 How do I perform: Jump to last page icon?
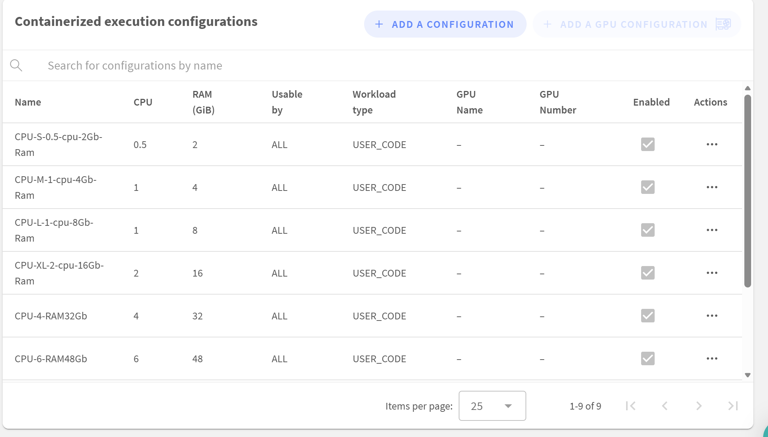[x=733, y=406]
